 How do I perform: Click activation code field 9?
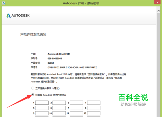pyautogui.click(x=42, y=113)
